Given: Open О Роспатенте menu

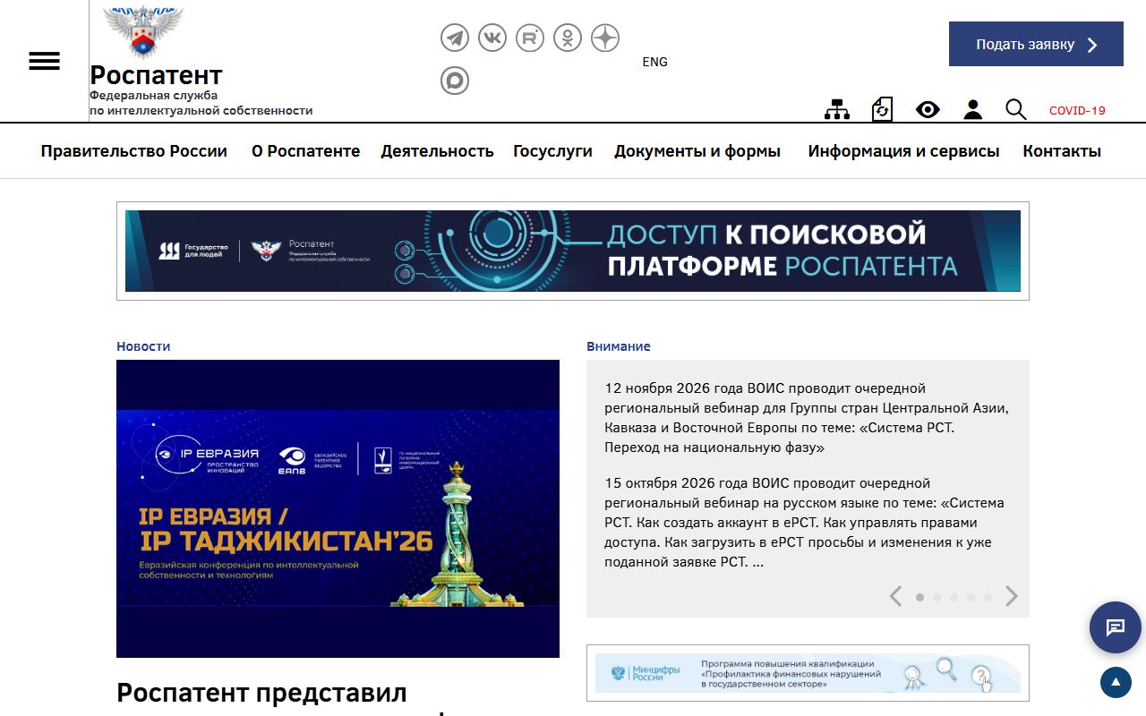Looking at the screenshot, I should [x=305, y=151].
